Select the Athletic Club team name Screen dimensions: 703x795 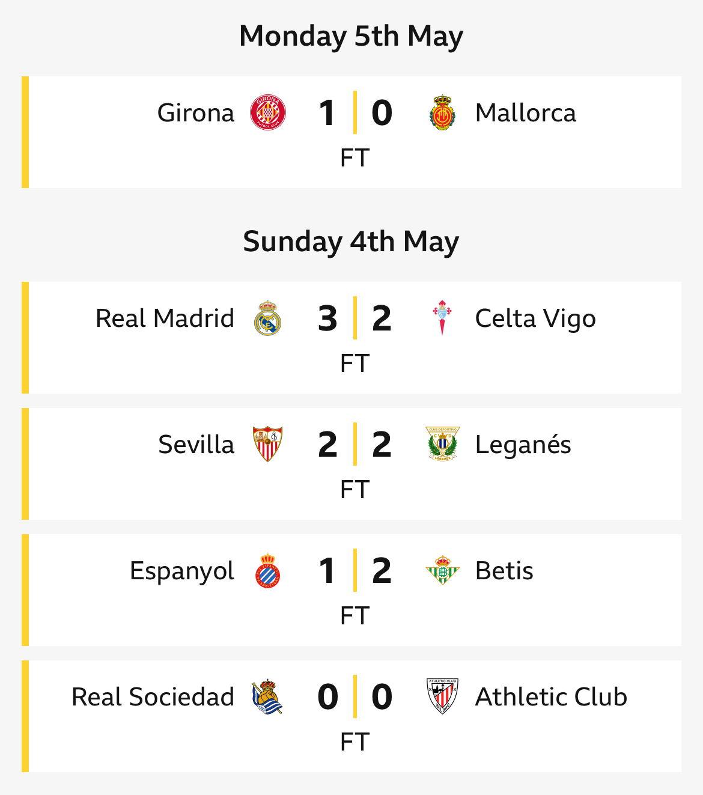[x=551, y=696]
